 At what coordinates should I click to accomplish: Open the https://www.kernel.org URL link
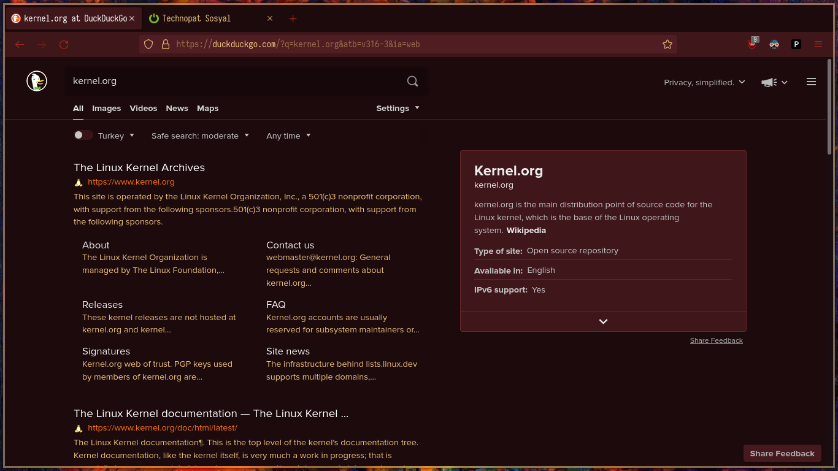pos(131,182)
